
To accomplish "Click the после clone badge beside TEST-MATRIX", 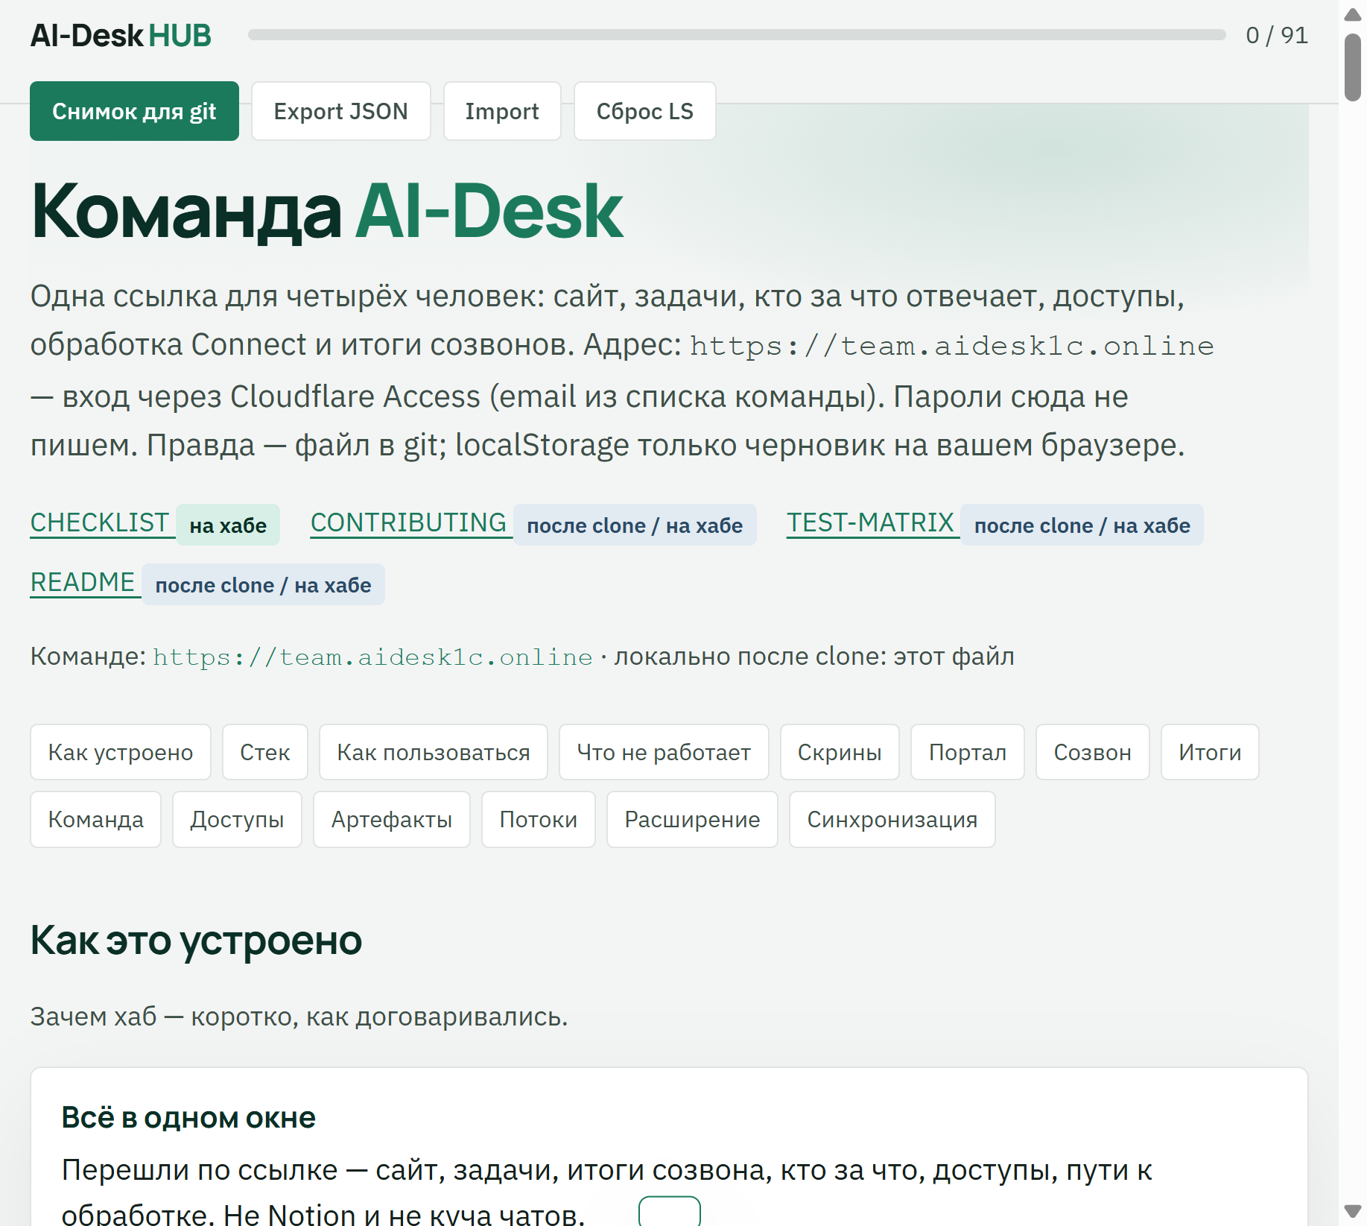I will (x=1082, y=525).
